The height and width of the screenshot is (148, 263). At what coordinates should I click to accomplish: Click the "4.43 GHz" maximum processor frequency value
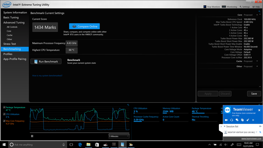[x=72, y=43]
